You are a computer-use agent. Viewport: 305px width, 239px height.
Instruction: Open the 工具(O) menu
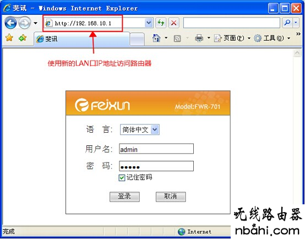(273, 38)
